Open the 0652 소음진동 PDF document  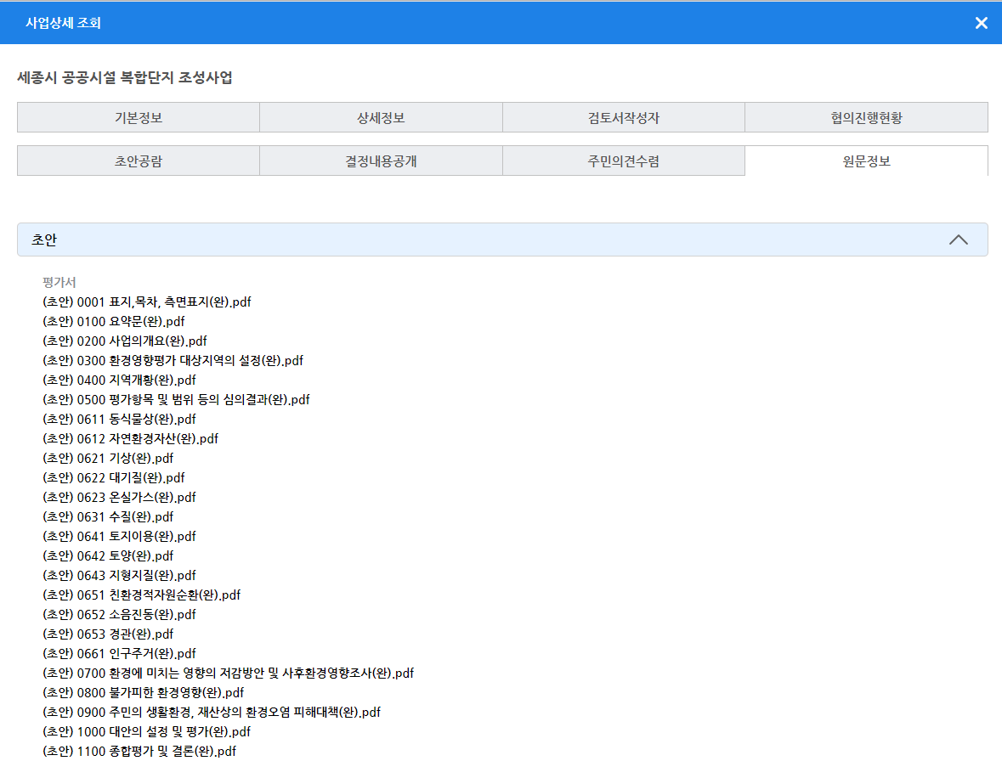click(119, 614)
